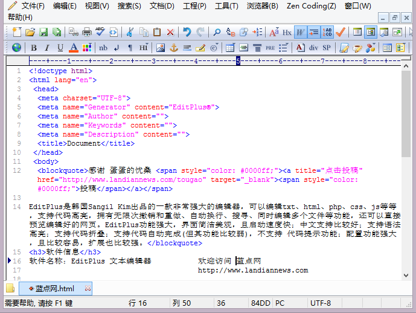Paste from clipboard
Screen dimensions: 416x313
click(x=157, y=33)
